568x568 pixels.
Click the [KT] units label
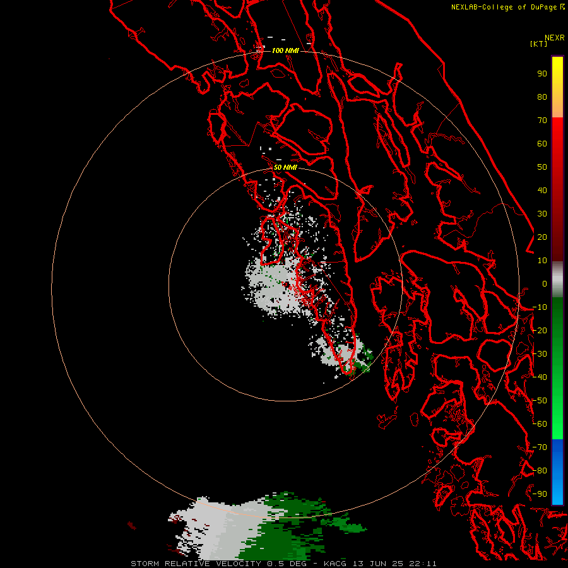pyautogui.click(x=539, y=44)
